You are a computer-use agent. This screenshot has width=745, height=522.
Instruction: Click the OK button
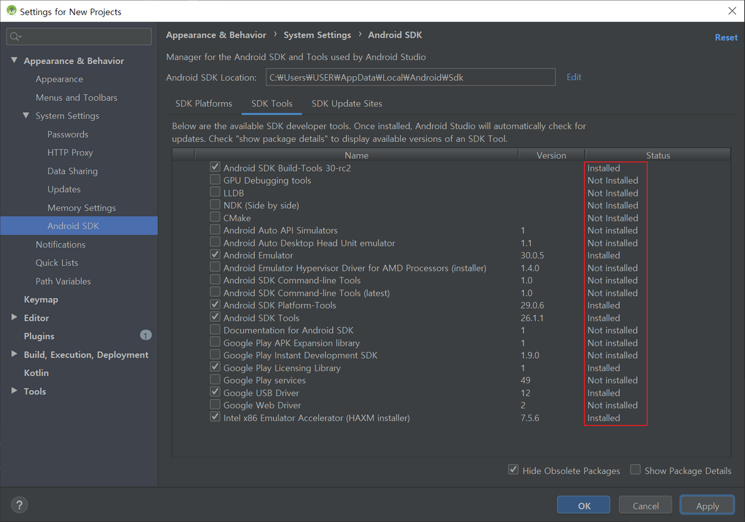point(584,506)
